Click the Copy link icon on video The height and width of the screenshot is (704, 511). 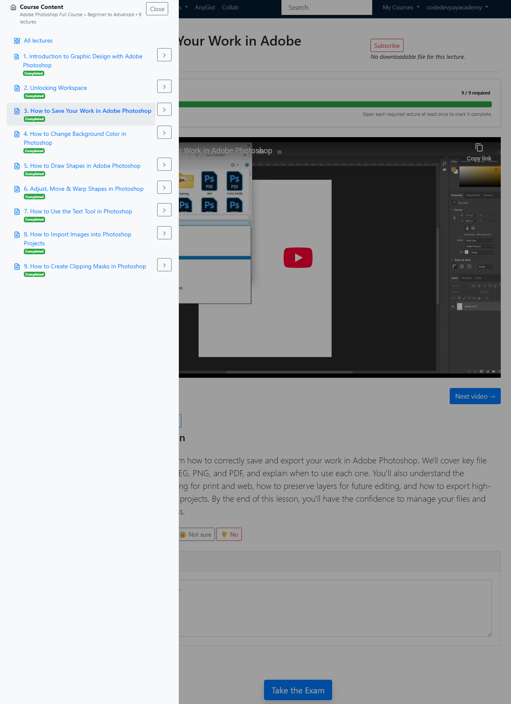click(479, 148)
